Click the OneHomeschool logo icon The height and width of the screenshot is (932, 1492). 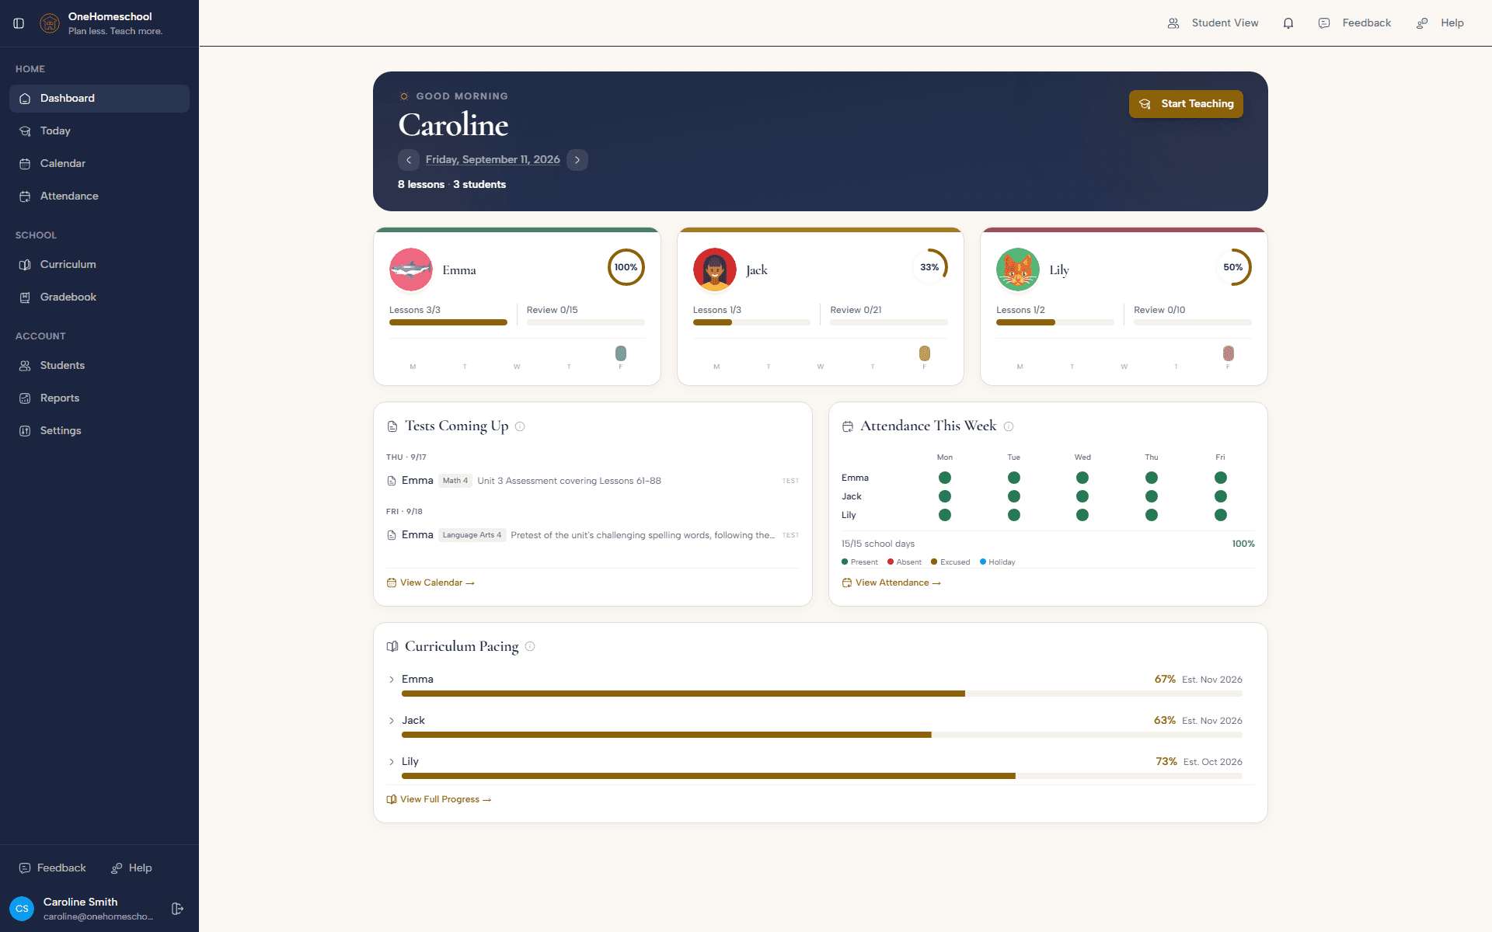[50, 23]
